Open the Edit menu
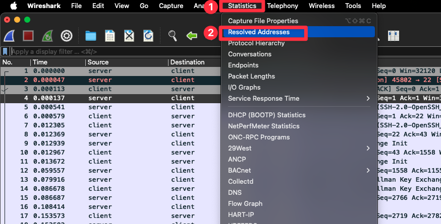This screenshot has height=224, width=441. 98,6
